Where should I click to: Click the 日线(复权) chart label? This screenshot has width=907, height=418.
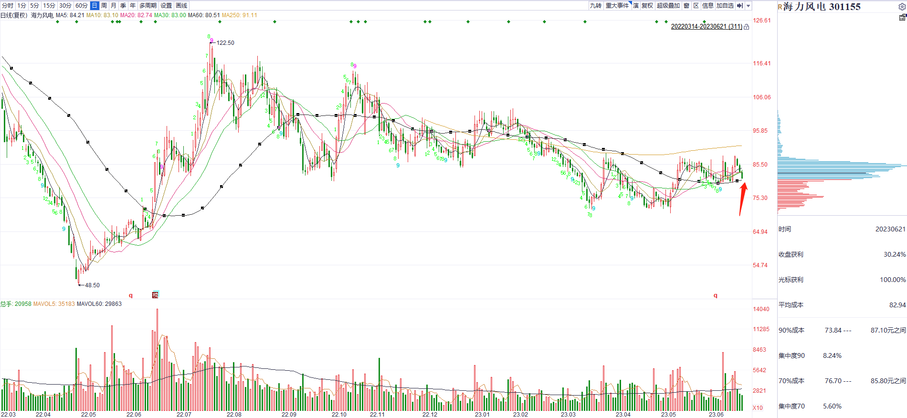14,15
